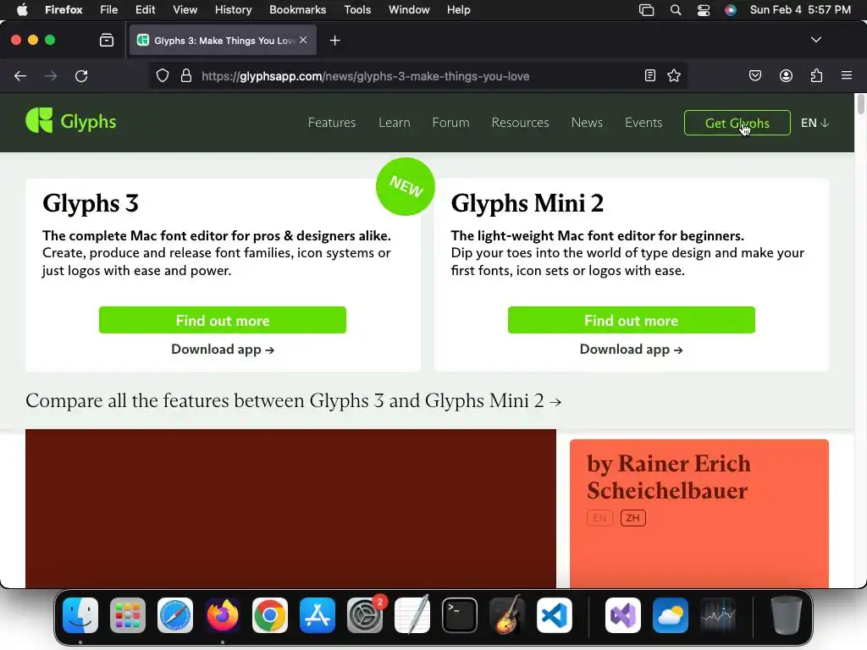Select the Glyphs 3 browser tab

[x=223, y=40]
